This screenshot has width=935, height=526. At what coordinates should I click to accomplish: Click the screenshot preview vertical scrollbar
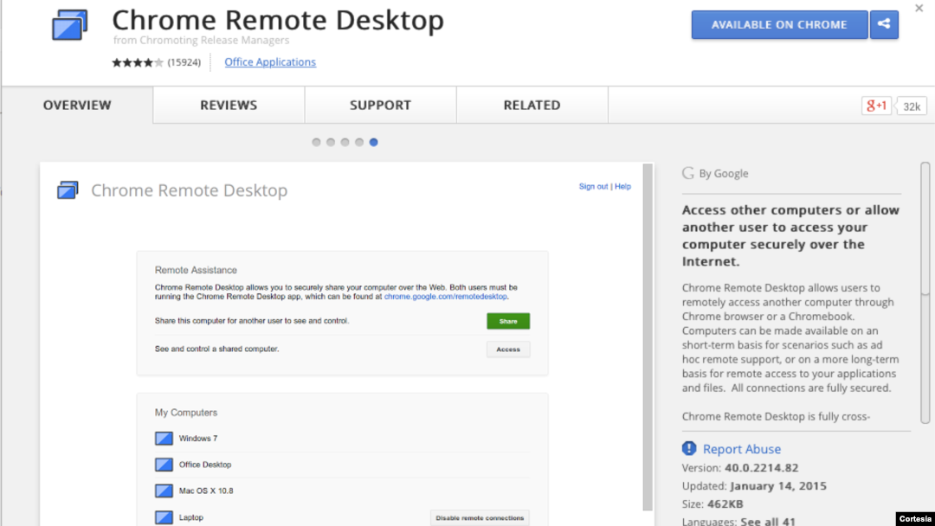648,337
